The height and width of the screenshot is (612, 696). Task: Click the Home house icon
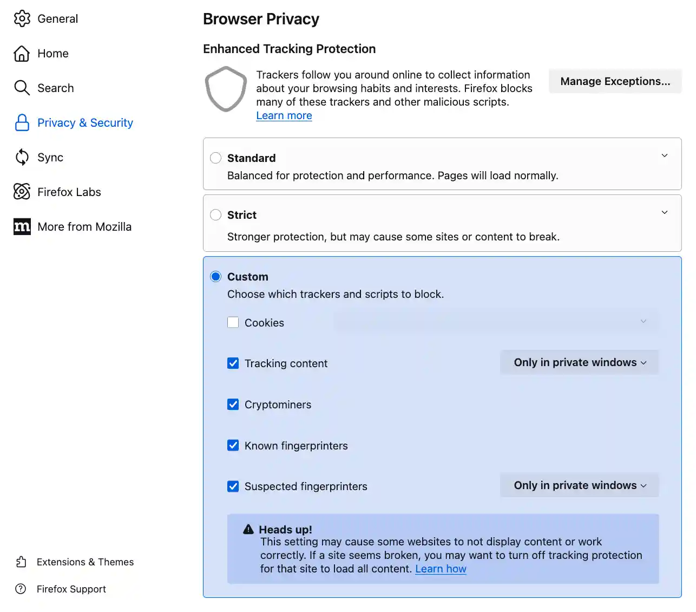coord(22,54)
